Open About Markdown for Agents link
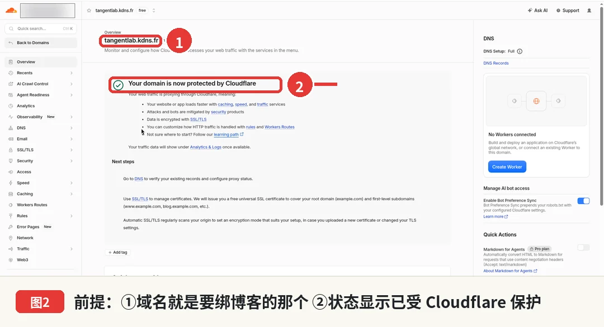This screenshot has width=604, height=327. [x=510, y=271]
